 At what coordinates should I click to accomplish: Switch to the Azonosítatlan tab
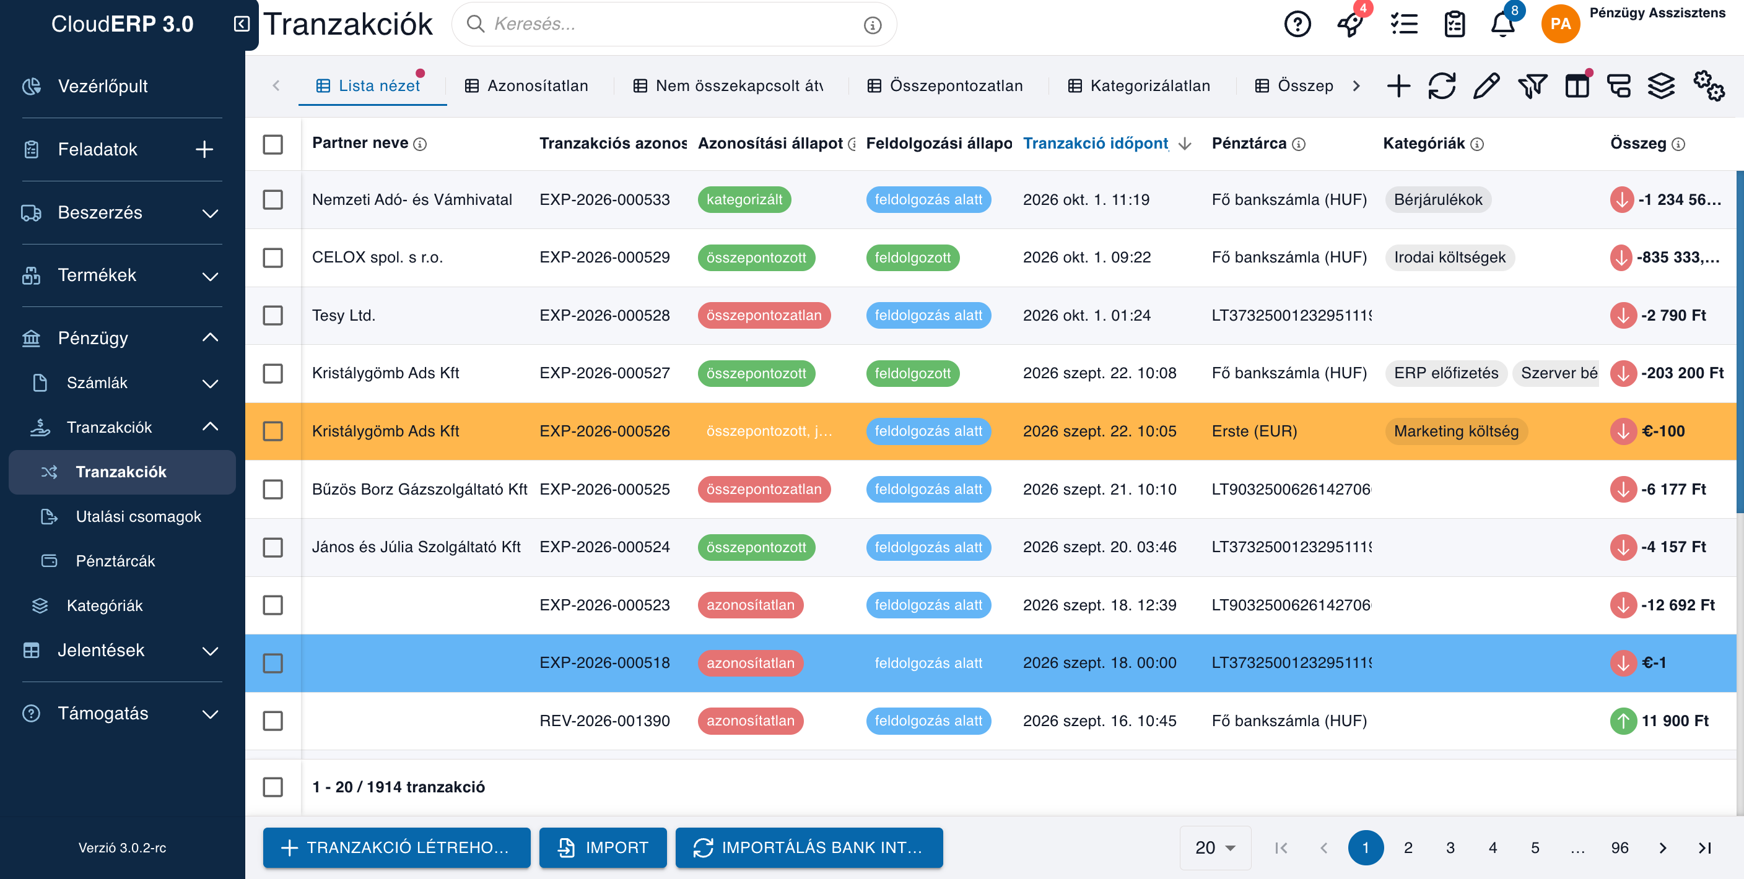tap(526, 86)
